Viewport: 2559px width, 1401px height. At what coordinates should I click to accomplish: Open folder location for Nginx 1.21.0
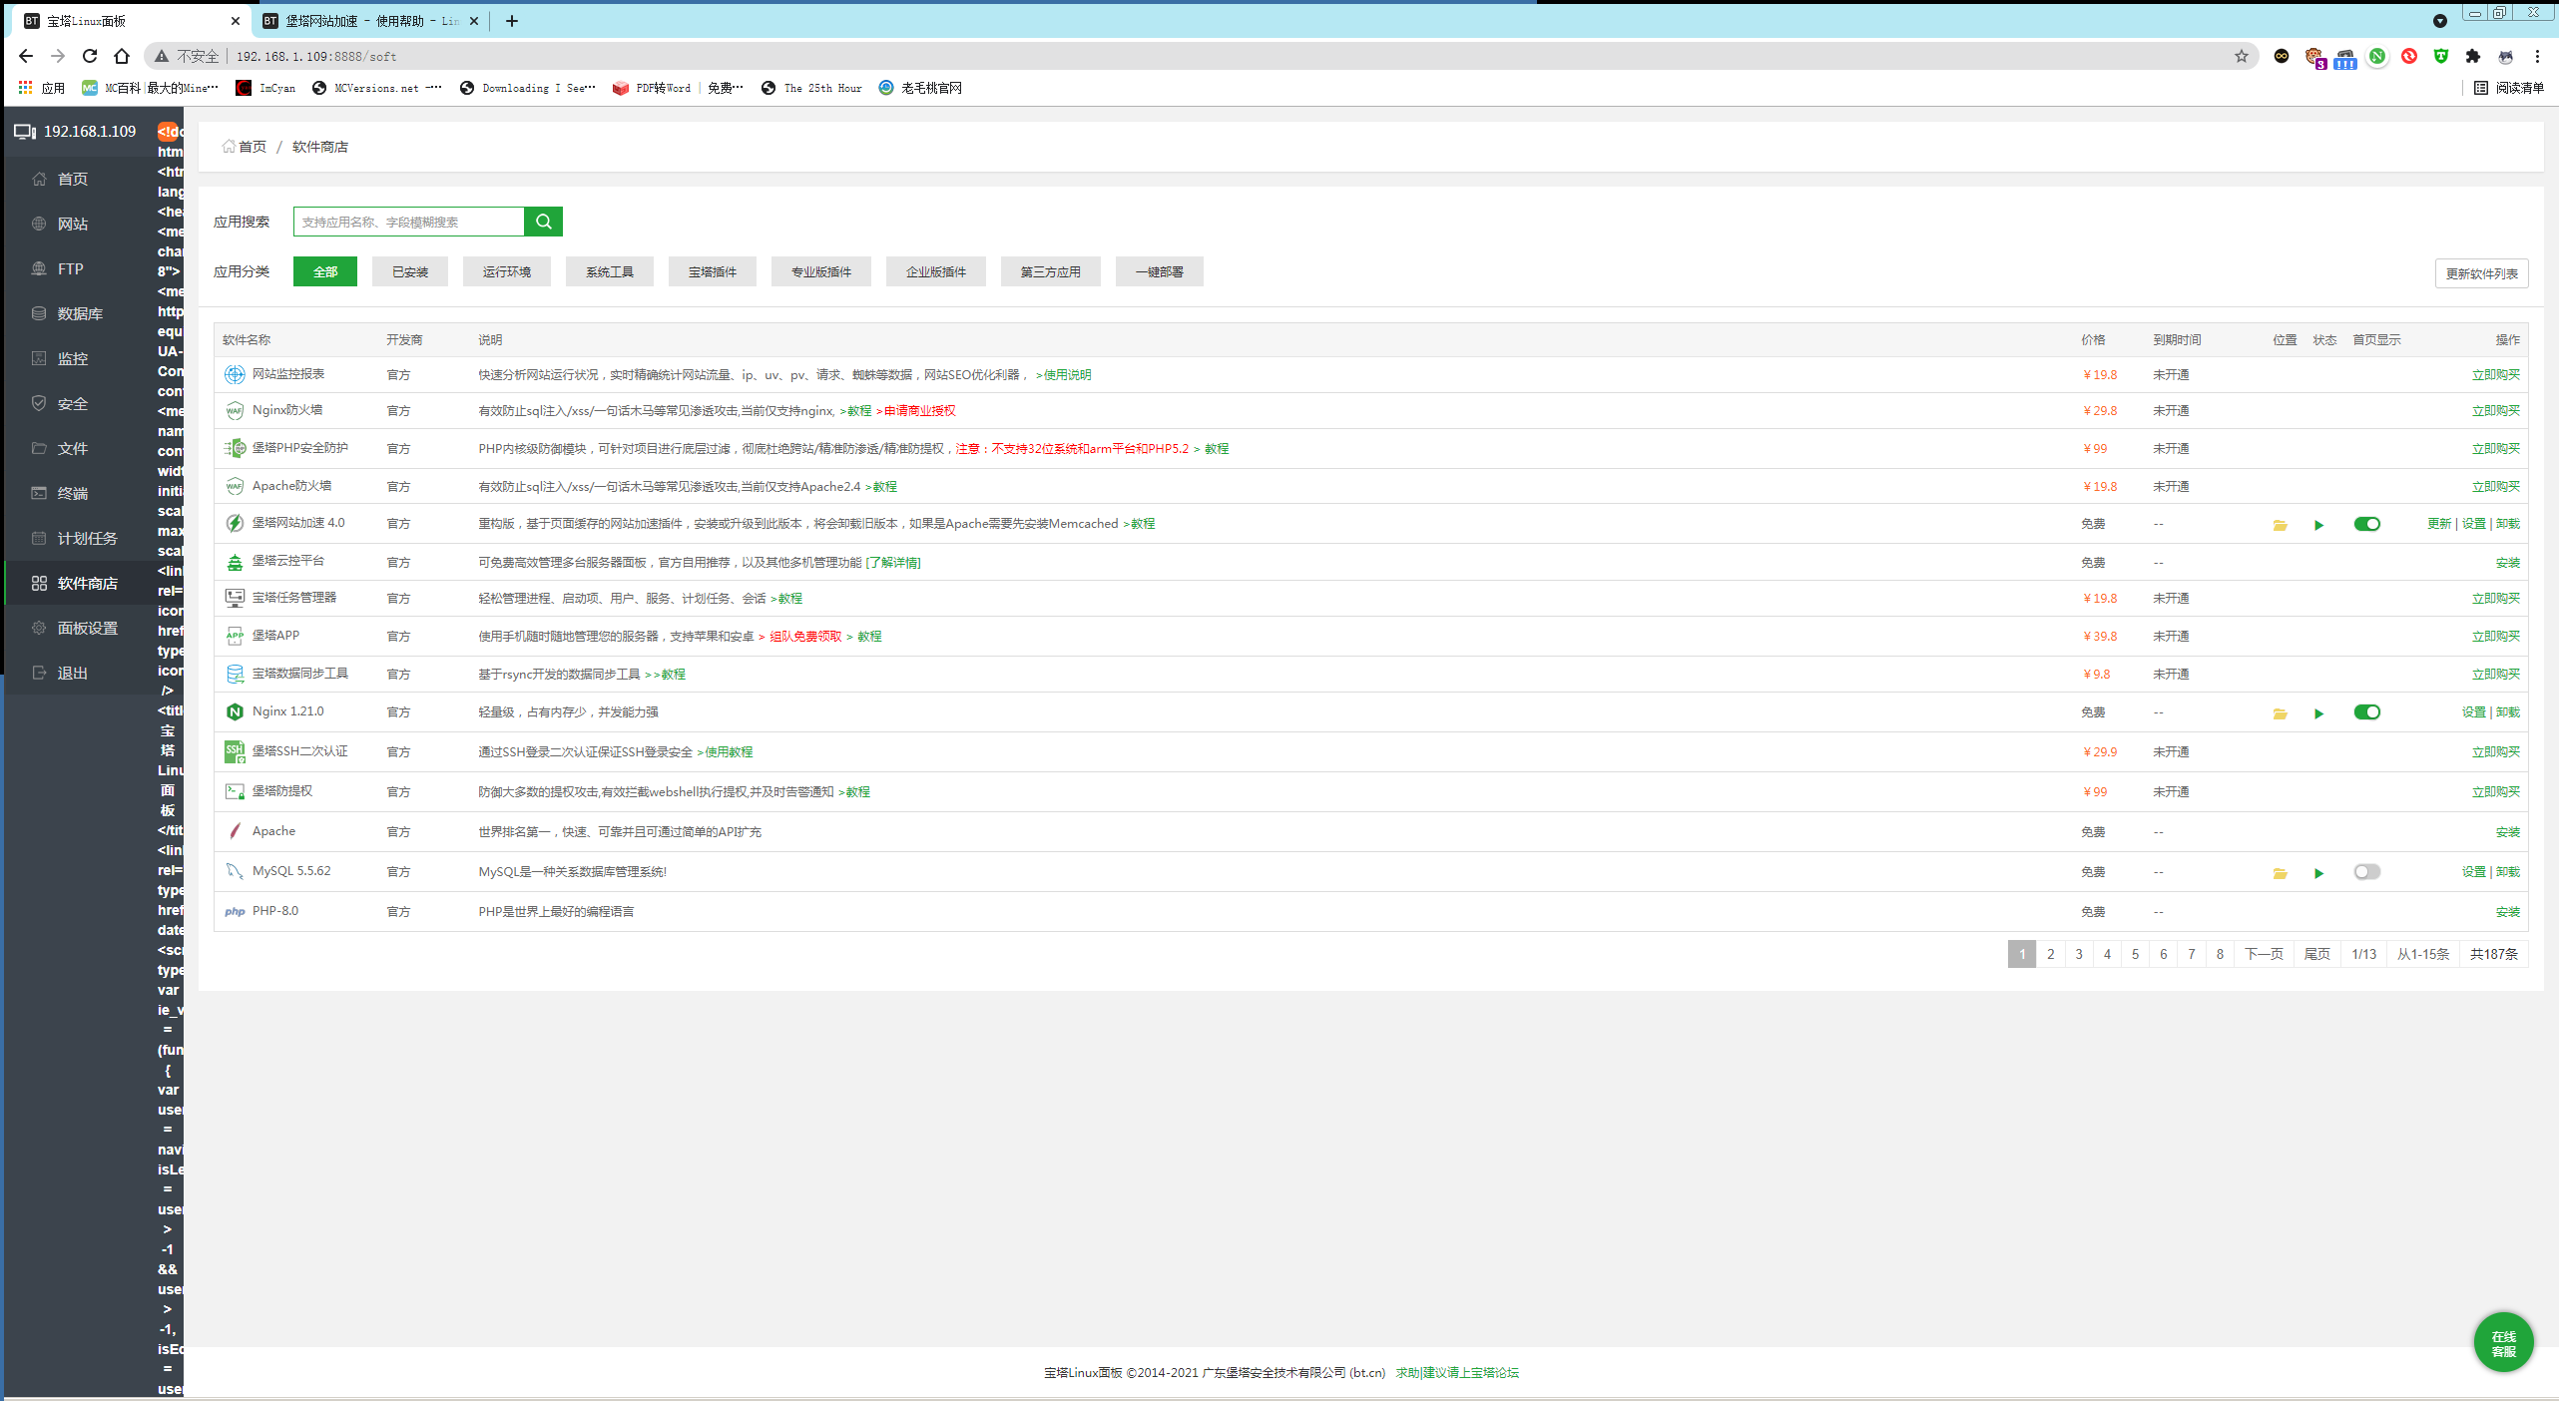[x=2280, y=713]
